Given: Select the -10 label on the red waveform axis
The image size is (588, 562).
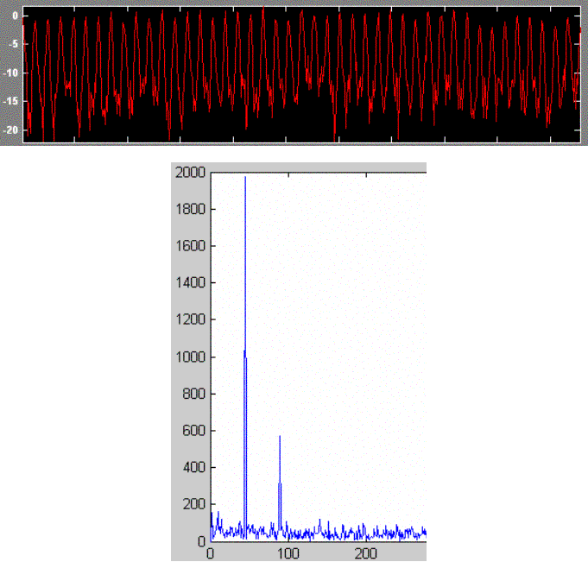Looking at the screenshot, I should [x=10, y=73].
